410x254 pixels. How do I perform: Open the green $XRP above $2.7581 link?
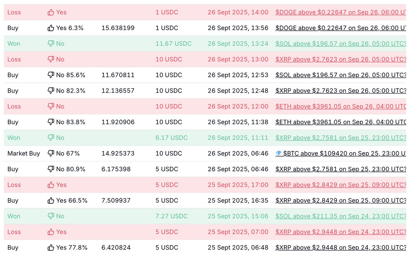click(x=341, y=138)
